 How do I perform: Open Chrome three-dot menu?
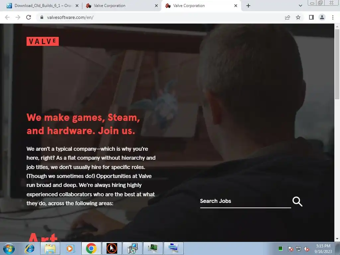tap(333, 17)
